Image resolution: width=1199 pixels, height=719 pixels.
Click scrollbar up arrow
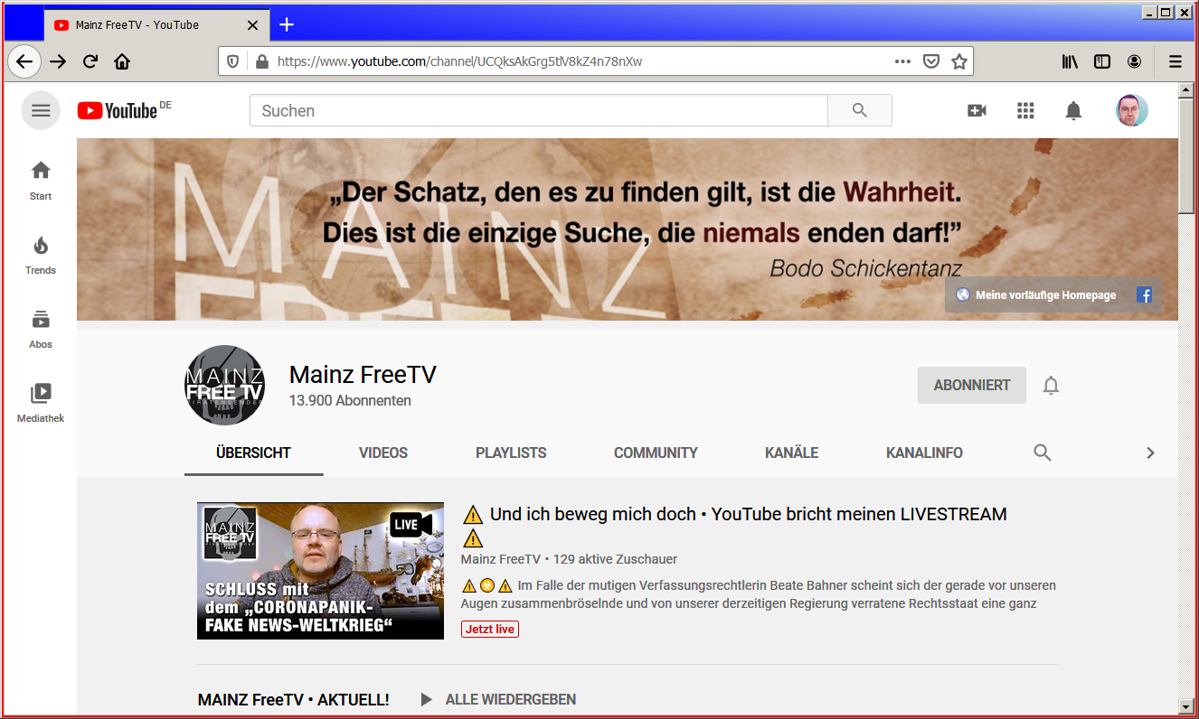[1185, 89]
